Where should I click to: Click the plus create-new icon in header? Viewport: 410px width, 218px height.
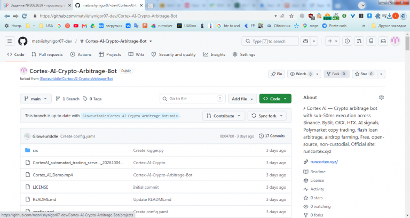click(x=330, y=41)
